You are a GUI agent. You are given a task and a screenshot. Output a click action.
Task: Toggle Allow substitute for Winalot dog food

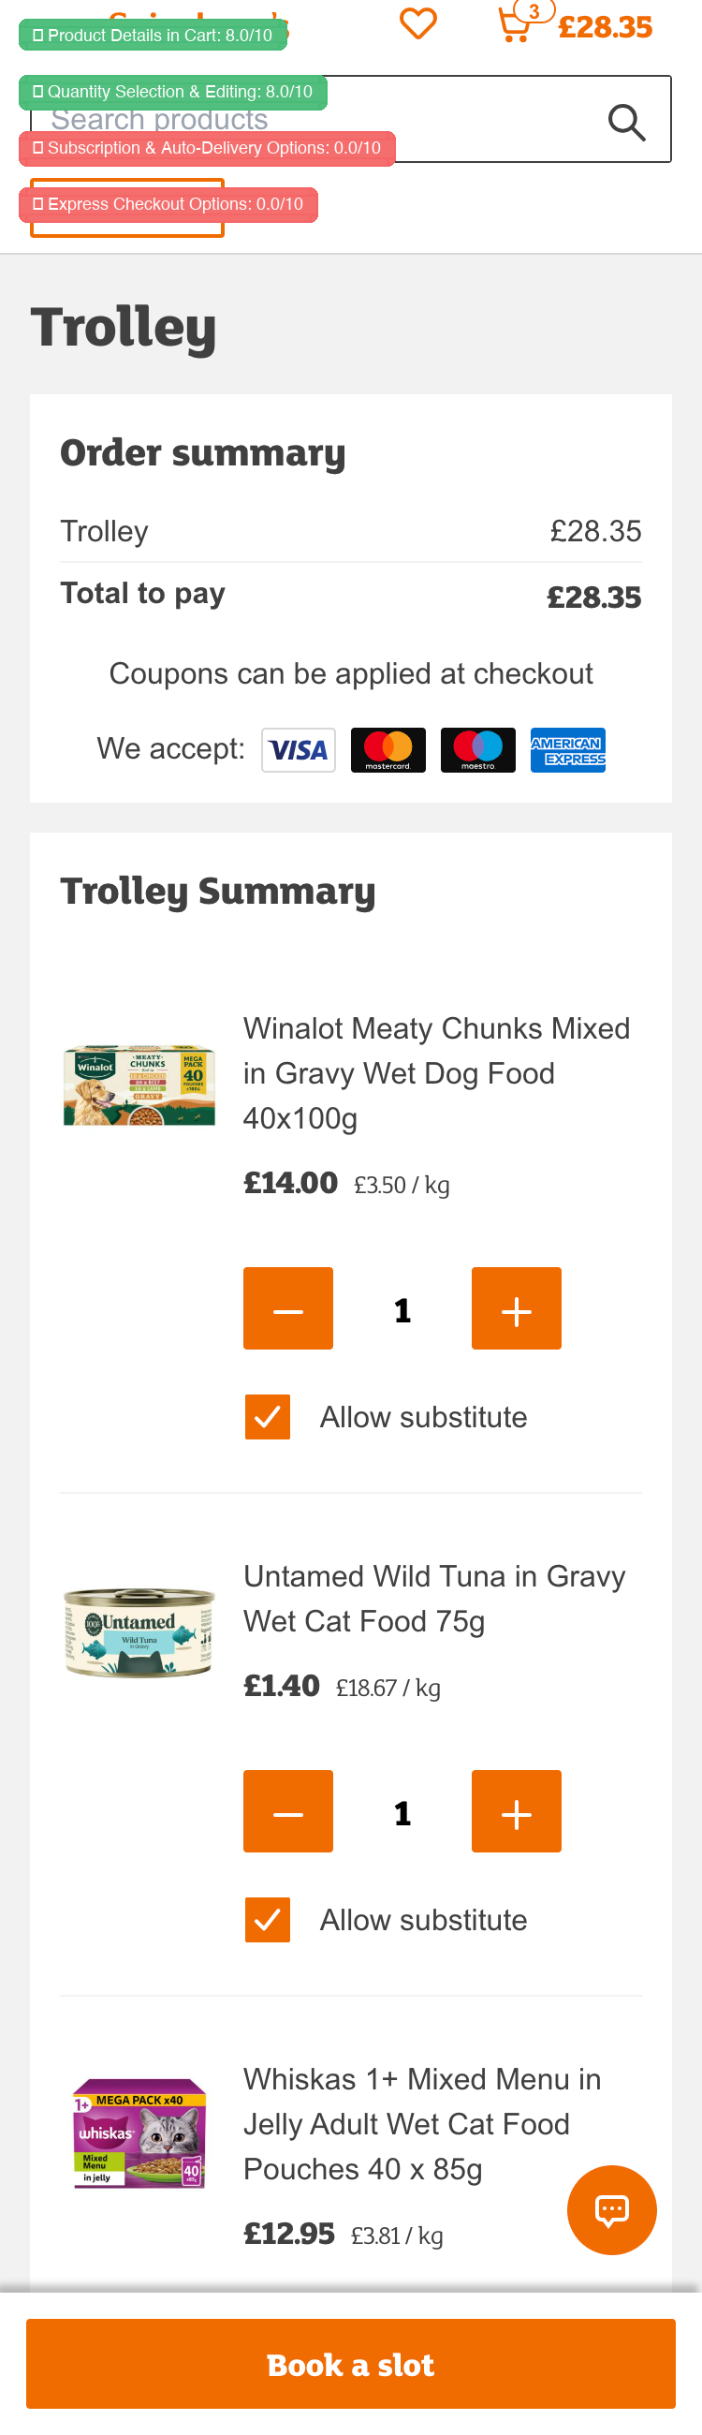(x=268, y=1417)
